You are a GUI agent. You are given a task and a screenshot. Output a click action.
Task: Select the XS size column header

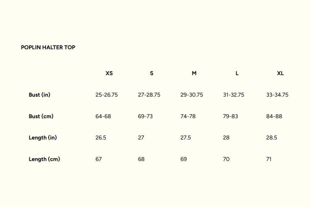(x=109, y=73)
